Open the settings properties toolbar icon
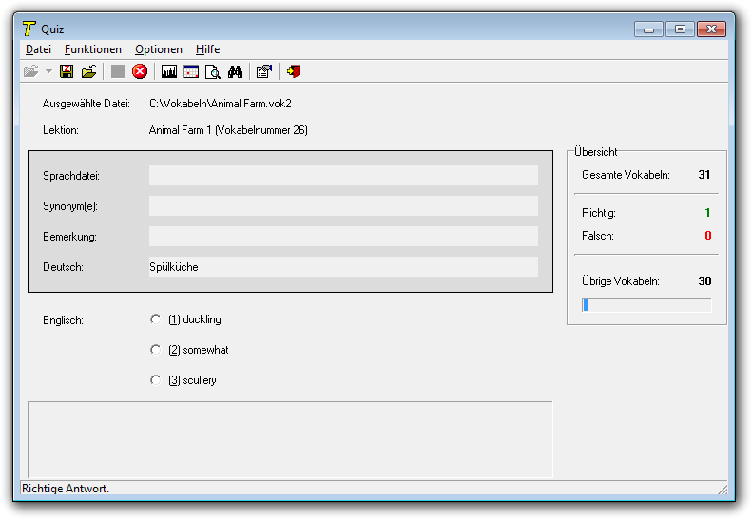752x520 pixels. pos(264,71)
